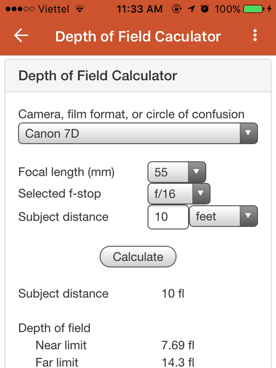Tap the location arrow status icon
Image resolution: width=276 pixels, height=368 pixels.
tap(191, 9)
